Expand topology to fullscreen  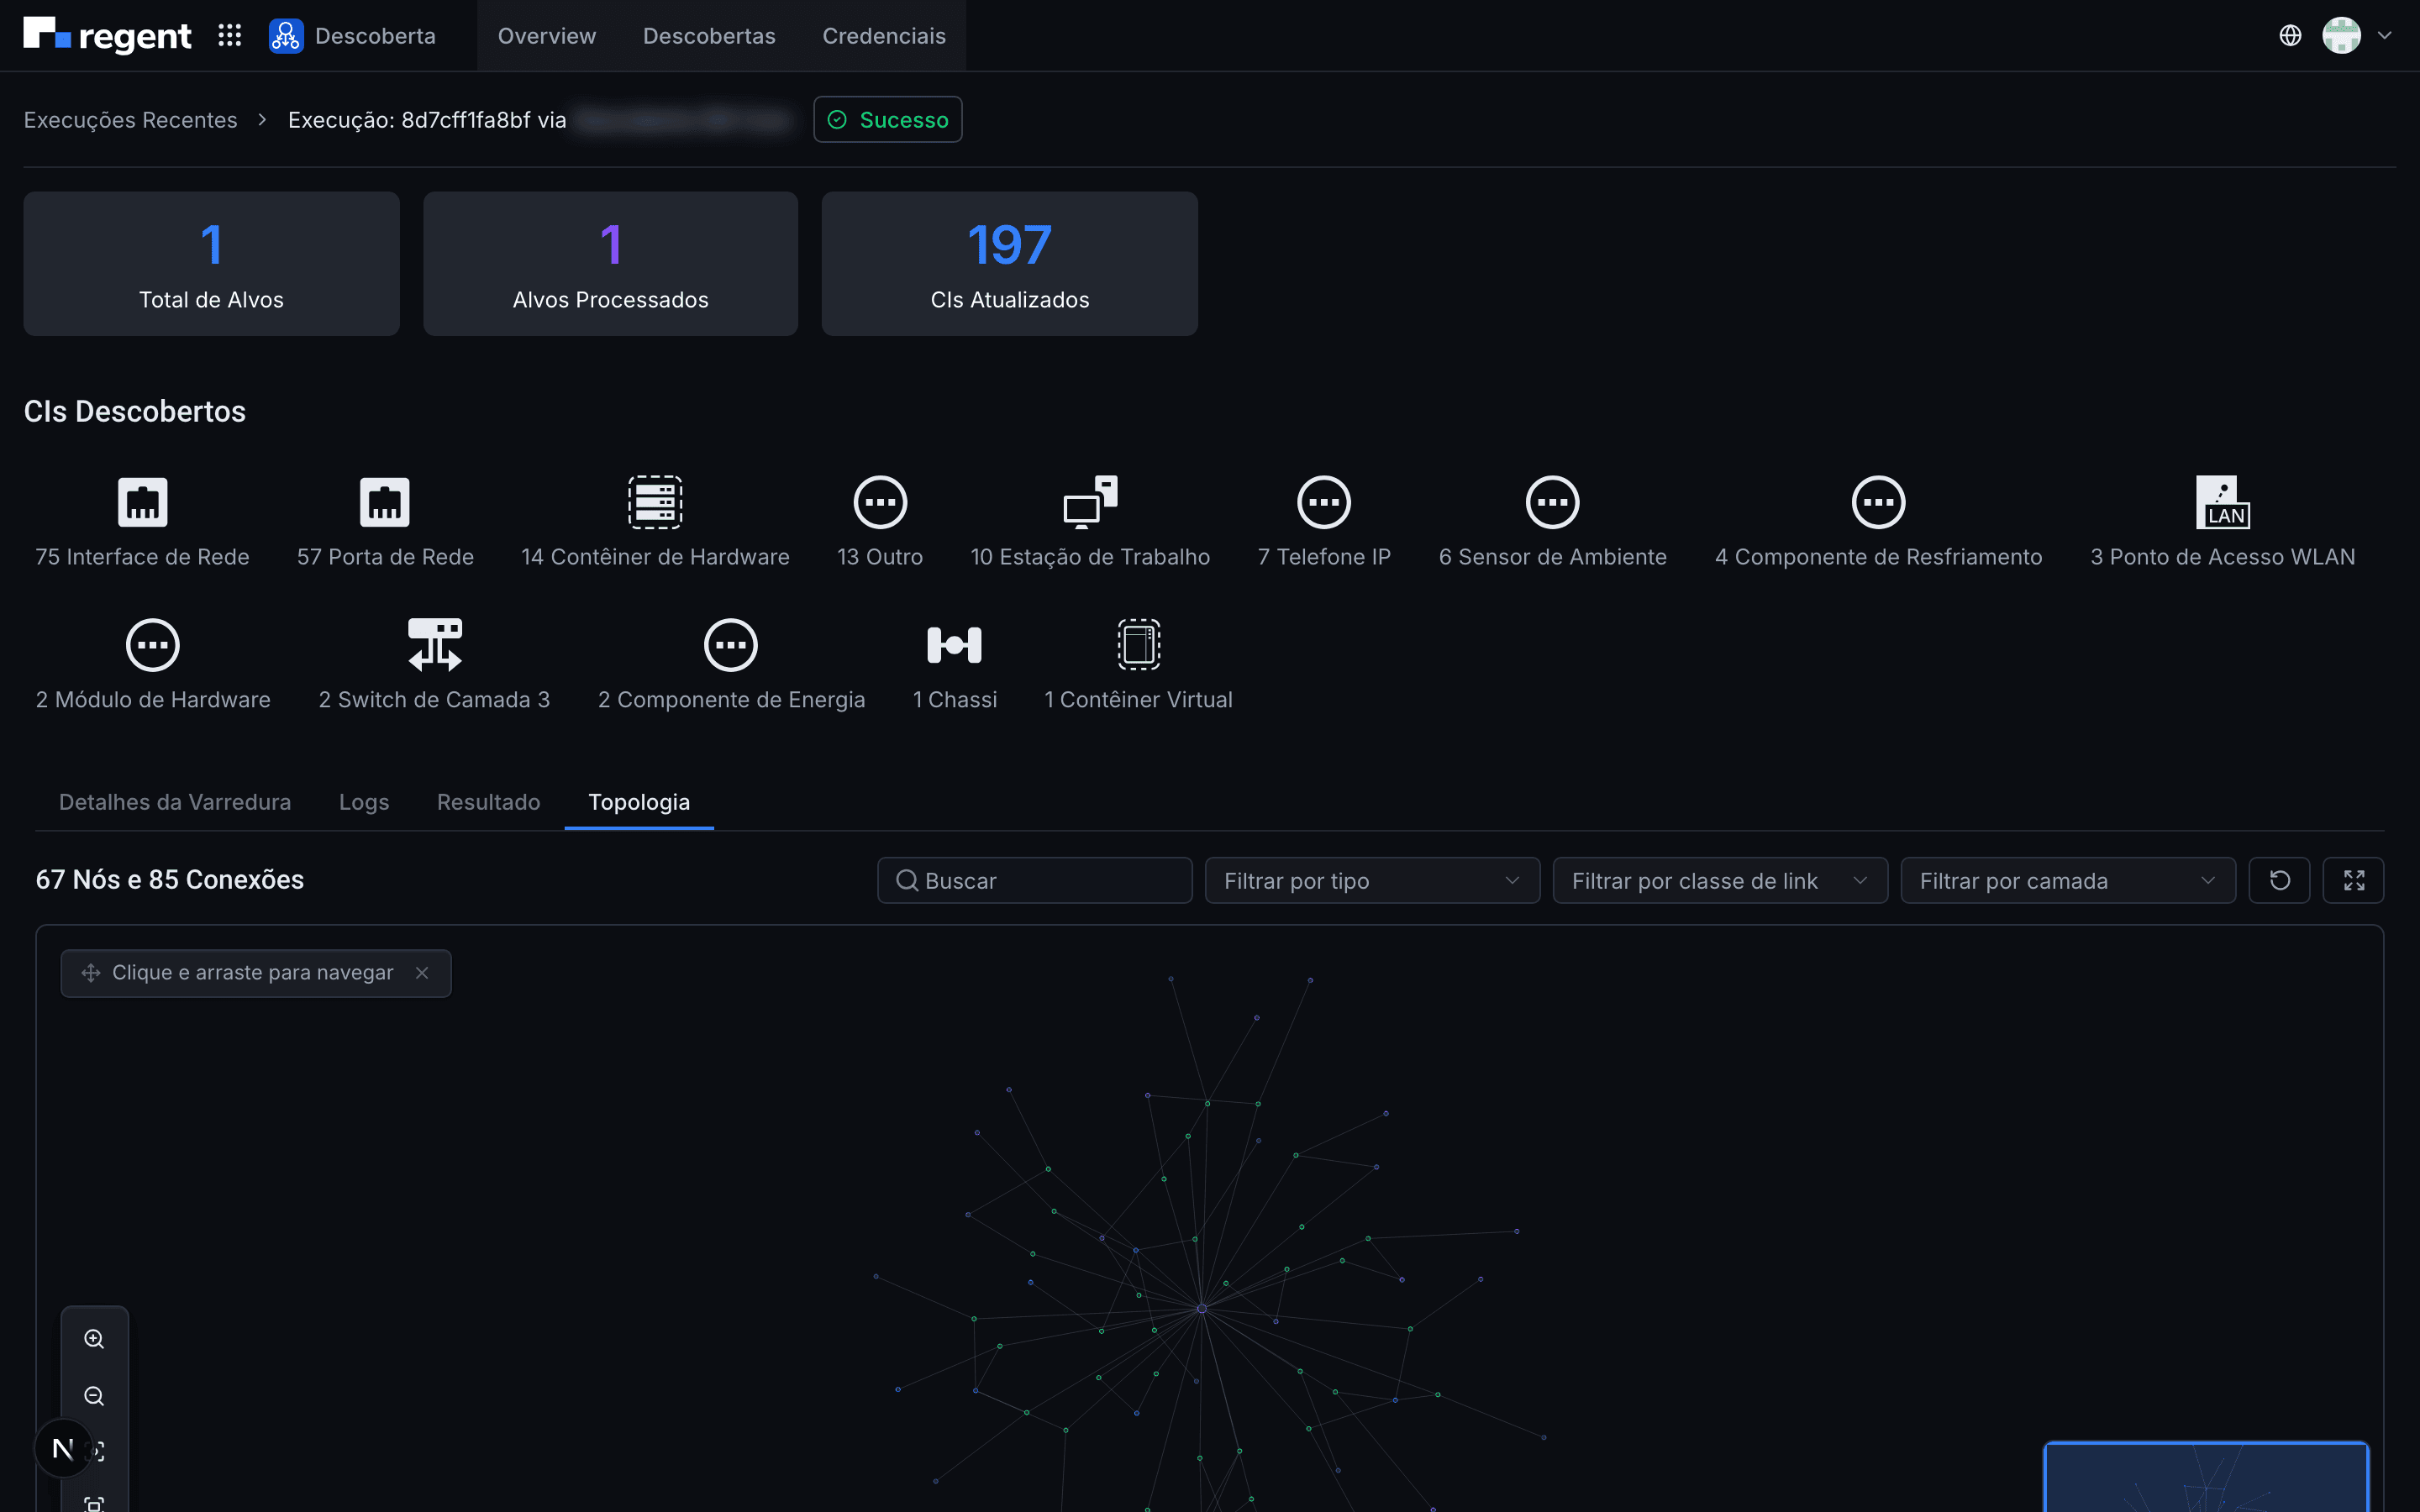(x=2354, y=881)
